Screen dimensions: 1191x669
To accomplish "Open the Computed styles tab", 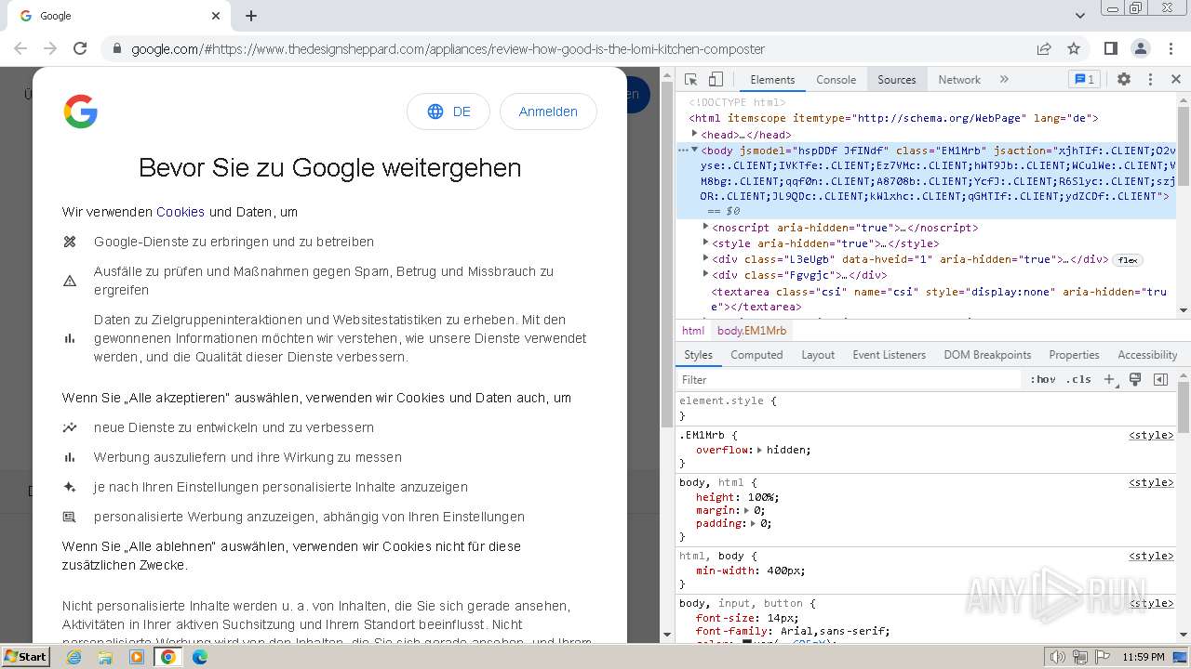I will (756, 355).
